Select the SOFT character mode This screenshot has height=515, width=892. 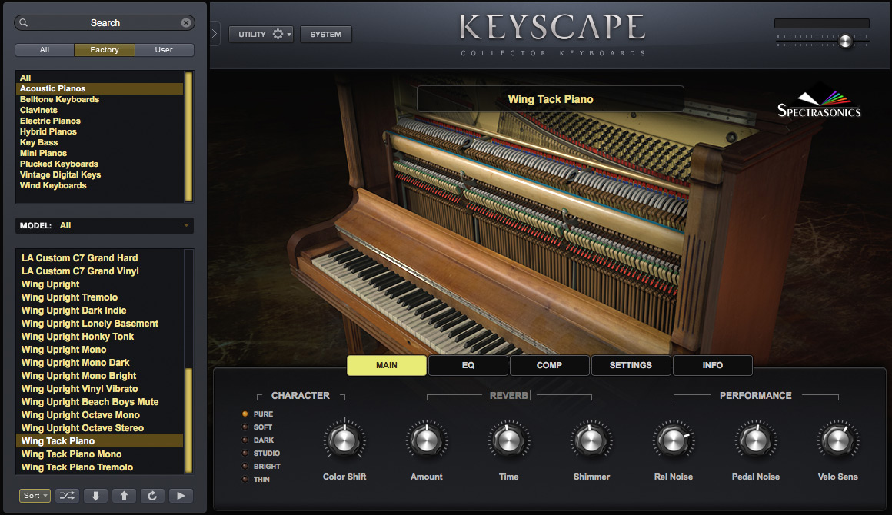245,427
